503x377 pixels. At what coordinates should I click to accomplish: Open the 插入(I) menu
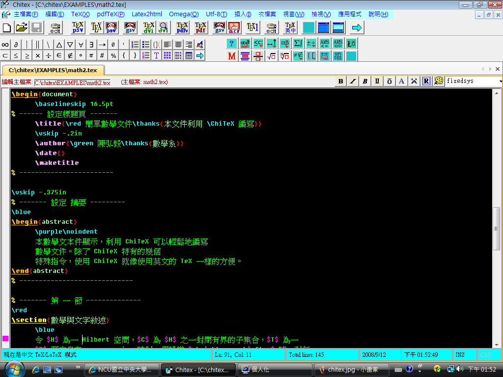coord(243,14)
